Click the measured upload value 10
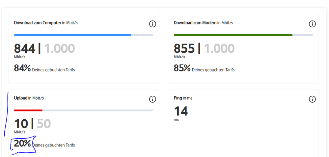The image size is (329, 157). [21, 124]
